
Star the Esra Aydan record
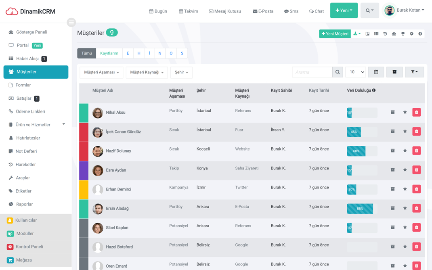coord(405,170)
